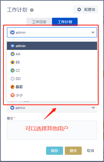The height and width of the screenshot is (162, 104).
Task: Switch to the 工作日志 tab
Action: coord(39,22)
